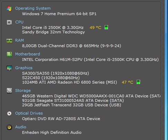The width and height of the screenshot is (168, 140).
Task: Open the Optical Drives section
Action: coord(29,113)
